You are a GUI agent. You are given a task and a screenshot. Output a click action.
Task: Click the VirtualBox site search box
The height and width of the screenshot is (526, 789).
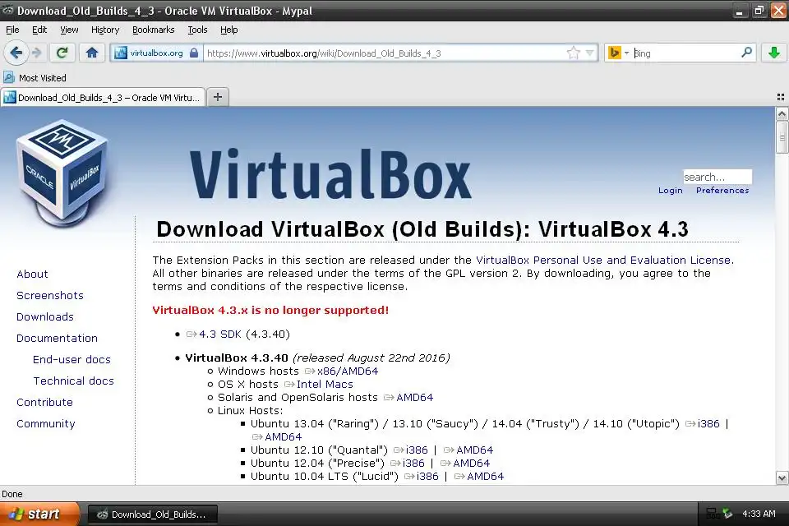coord(717,177)
